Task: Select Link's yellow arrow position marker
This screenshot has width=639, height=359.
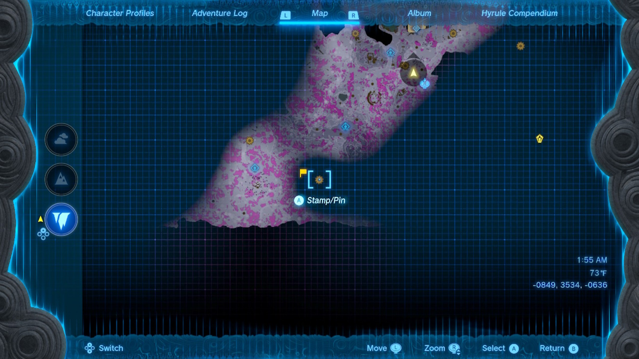Action: (x=413, y=72)
